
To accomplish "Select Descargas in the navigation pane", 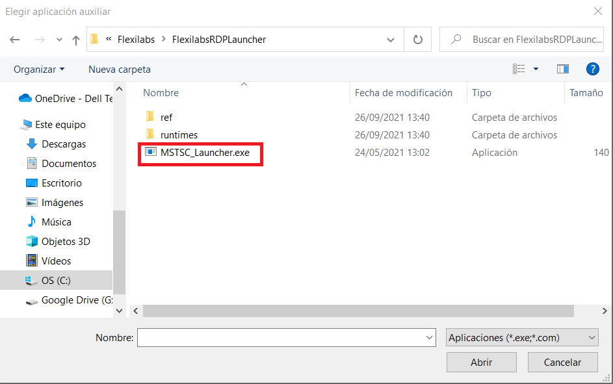I will 64,144.
